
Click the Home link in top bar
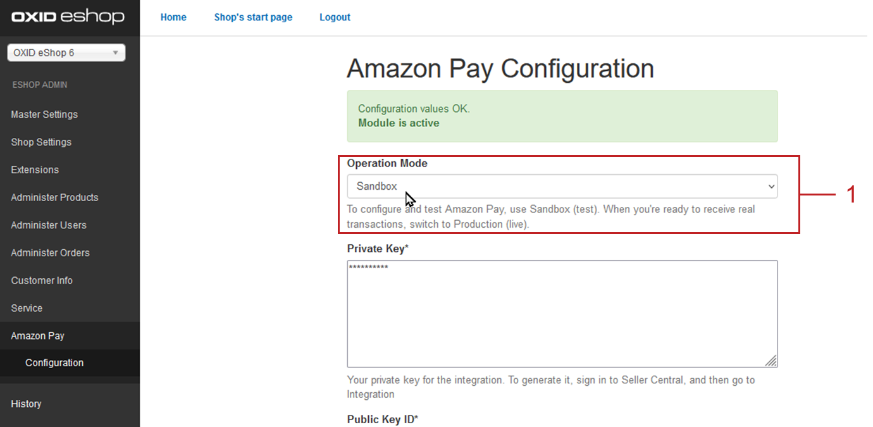[173, 17]
